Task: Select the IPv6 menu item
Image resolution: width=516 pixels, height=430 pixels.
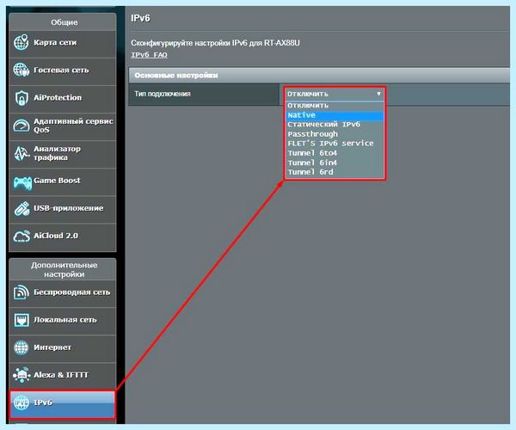Action: 63,404
